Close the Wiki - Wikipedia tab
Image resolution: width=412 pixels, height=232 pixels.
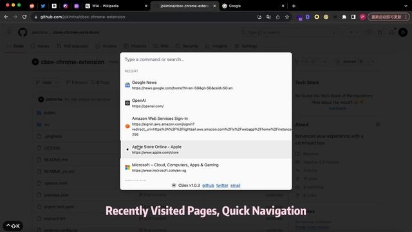(x=146, y=6)
